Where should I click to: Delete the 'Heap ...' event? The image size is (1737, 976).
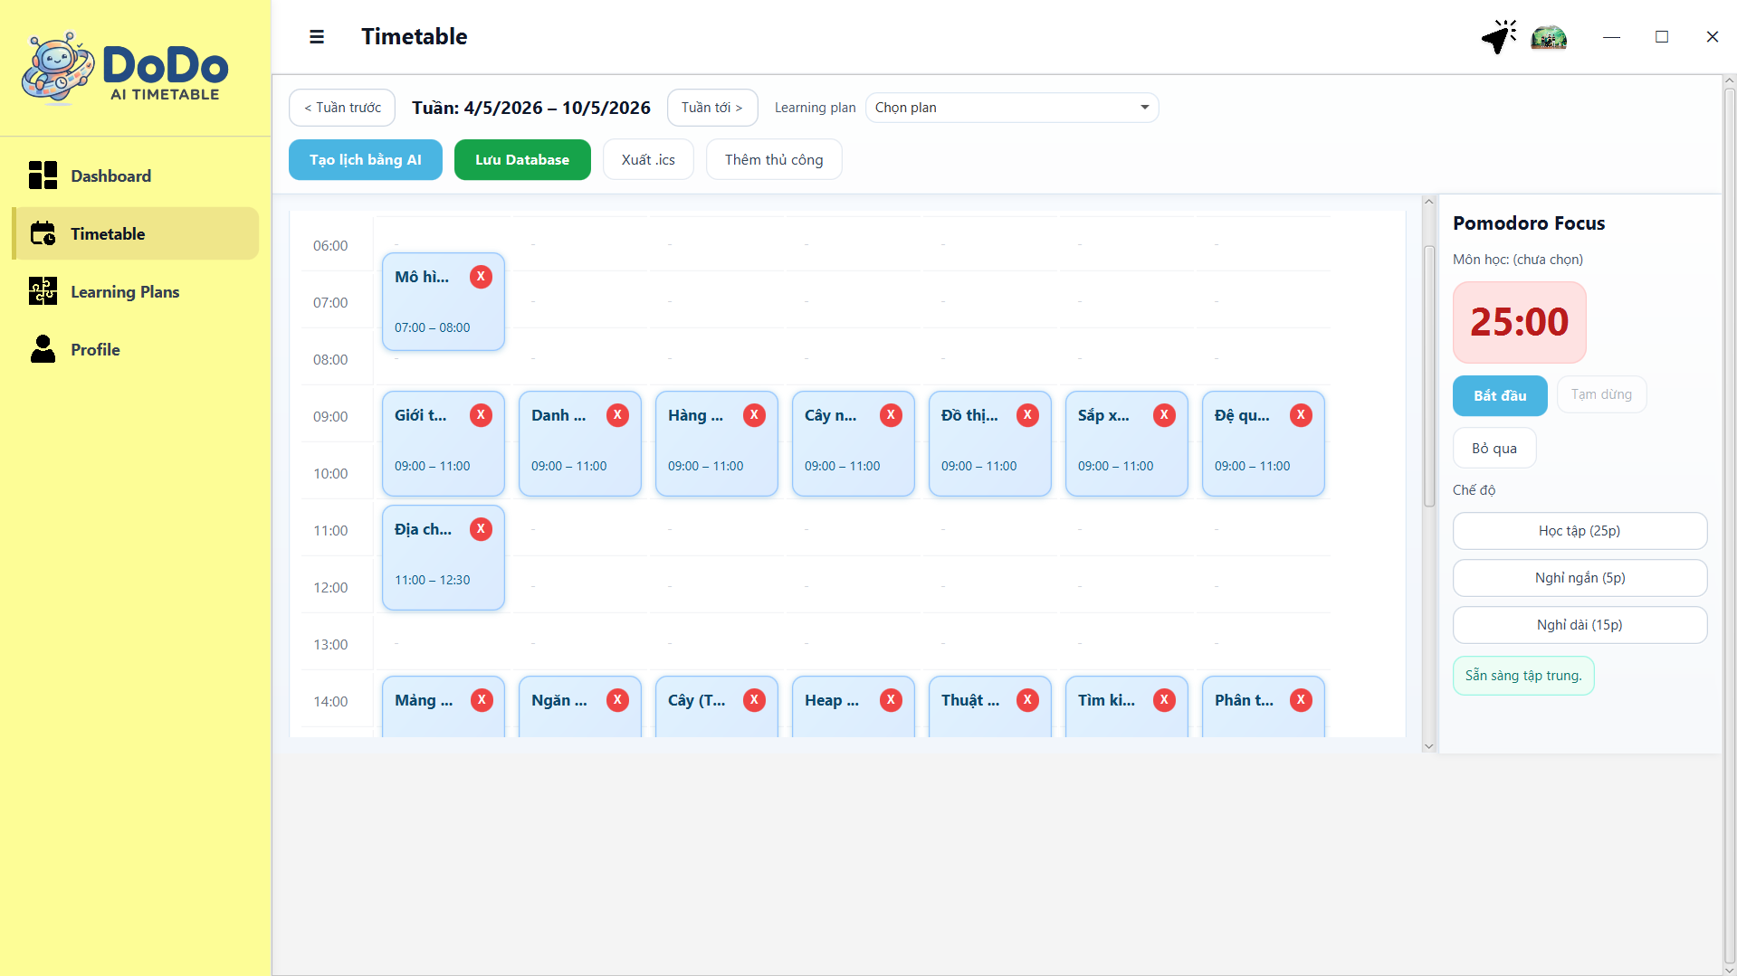click(x=891, y=700)
